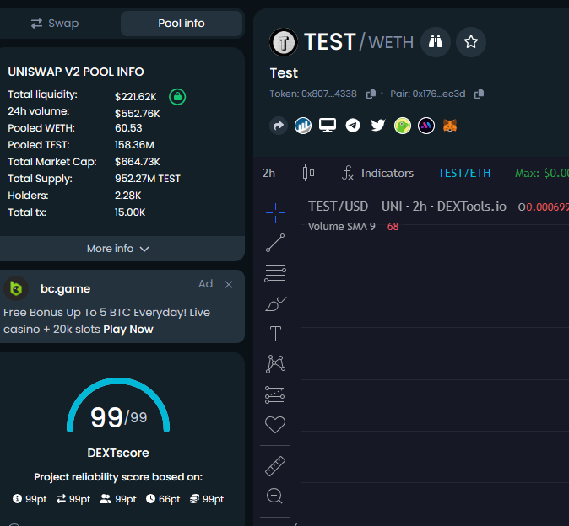Click the UNISWAP V2 POOL INFO heading
The height and width of the screenshot is (526, 569).
tap(76, 72)
